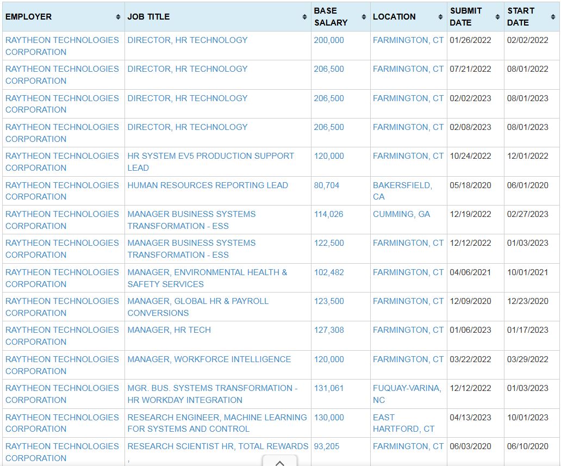Click the 80,704 base salary link
561x466 pixels.
(x=326, y=185)
